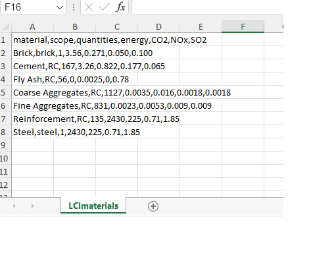Select column D header
Viewport: 311px width, 257px height.
click(158, 26)
